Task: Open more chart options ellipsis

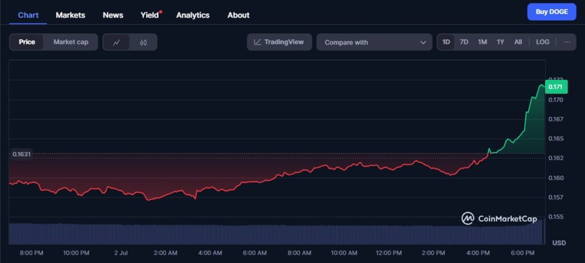Action: (567, 42)
